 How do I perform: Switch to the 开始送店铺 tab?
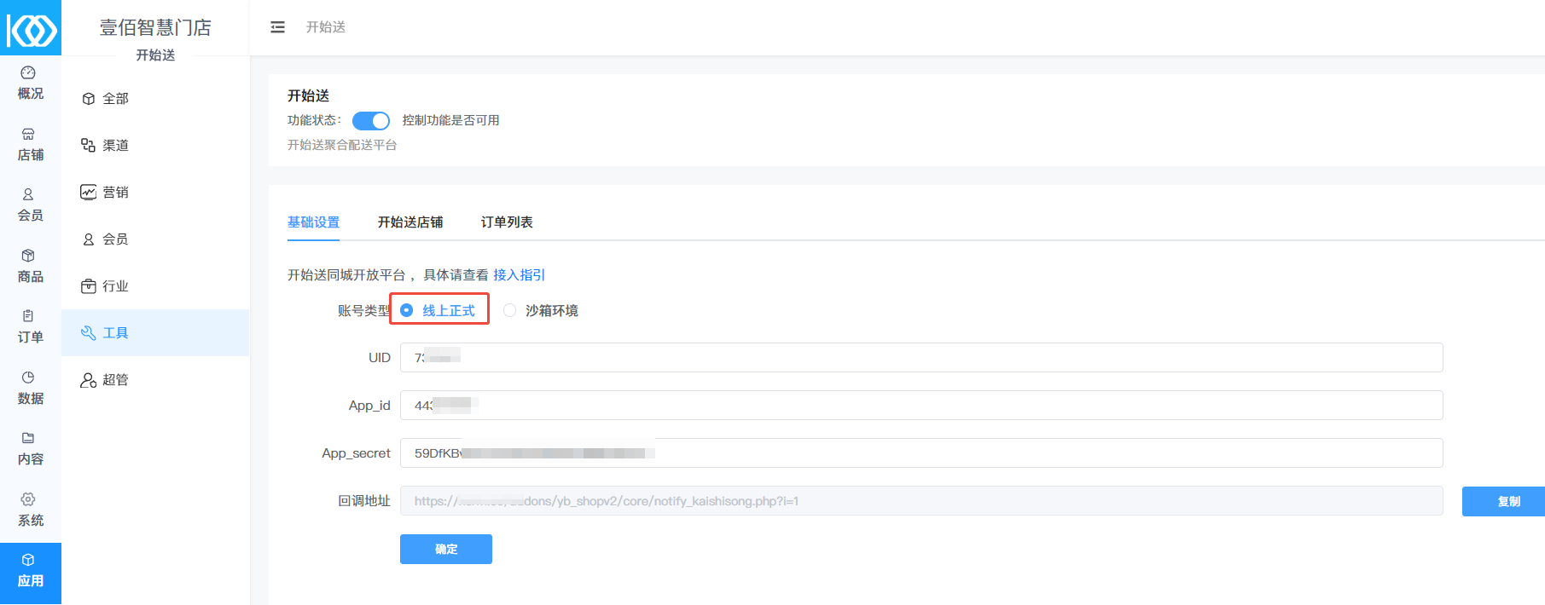coord(410,222)
